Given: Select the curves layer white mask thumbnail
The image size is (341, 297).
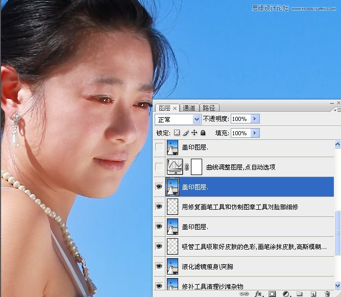Looking at the screenshot, I should point(197,167).
